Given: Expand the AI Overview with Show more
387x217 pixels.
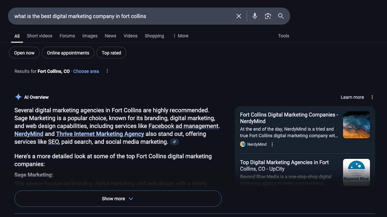Looking at the screenshot, I should click(x=118, y=198).
